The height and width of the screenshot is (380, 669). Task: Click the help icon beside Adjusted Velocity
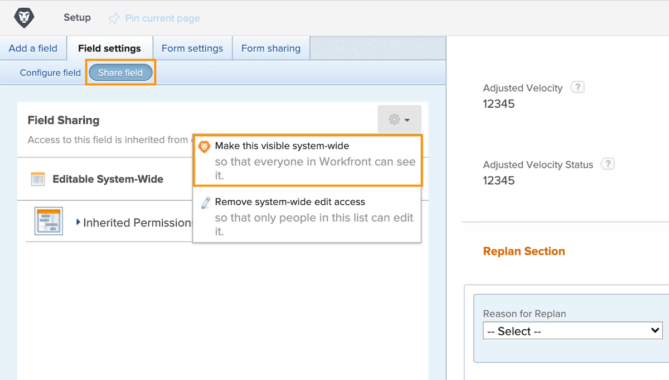tap(577, 86)
